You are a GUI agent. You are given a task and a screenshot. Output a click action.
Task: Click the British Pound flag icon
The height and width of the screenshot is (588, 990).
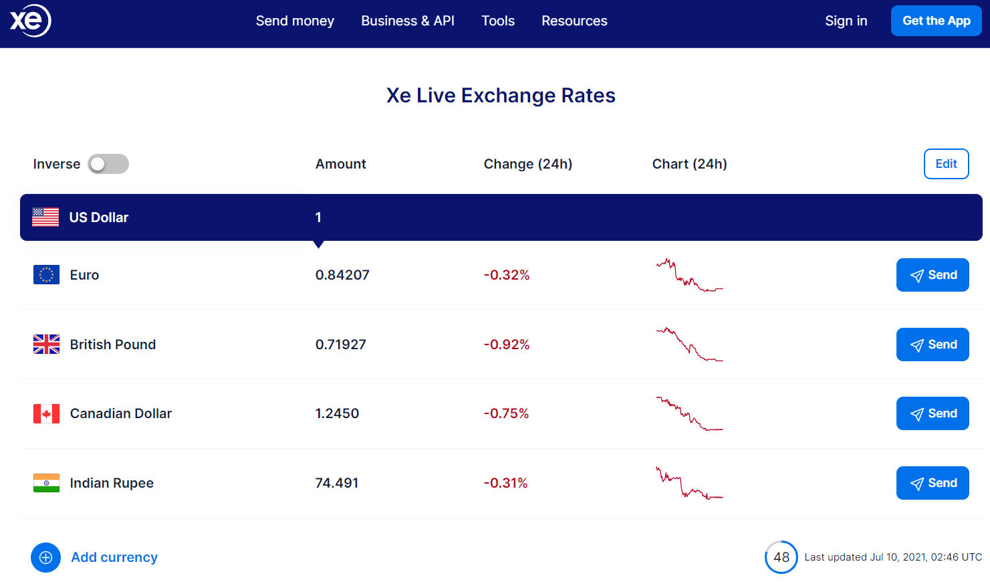coord(46,345)
